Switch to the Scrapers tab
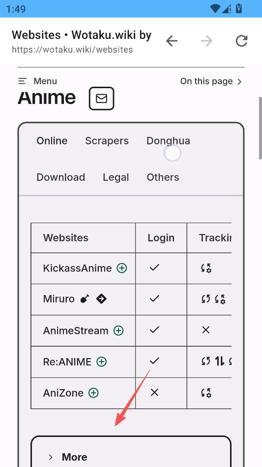The width and height of the screenshot is (262, 467). click(107, 141)
